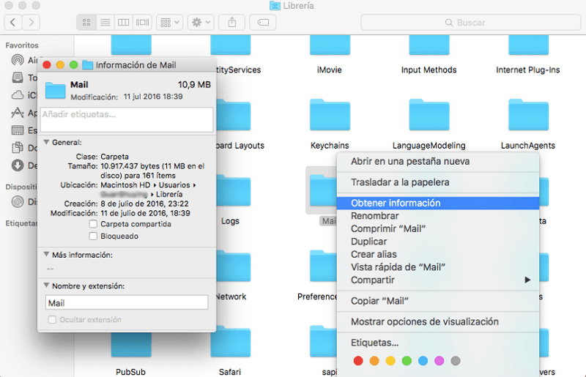Click the edit tags toolbar button
This screenshot has height=377, width=586.
[x=263, y=23]
